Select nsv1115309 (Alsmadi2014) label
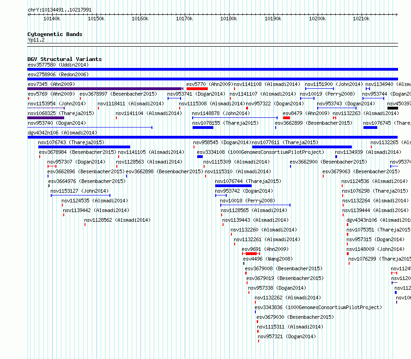 pos(236,162)
